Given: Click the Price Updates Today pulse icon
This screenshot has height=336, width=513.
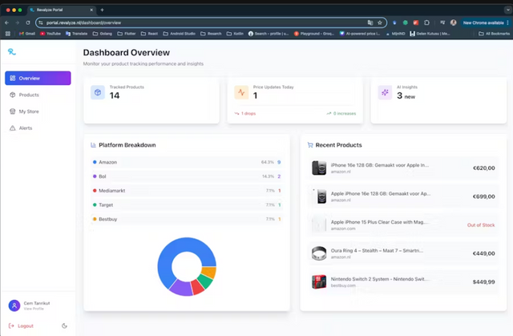Looking at the screenshot, I should (241, 92).
